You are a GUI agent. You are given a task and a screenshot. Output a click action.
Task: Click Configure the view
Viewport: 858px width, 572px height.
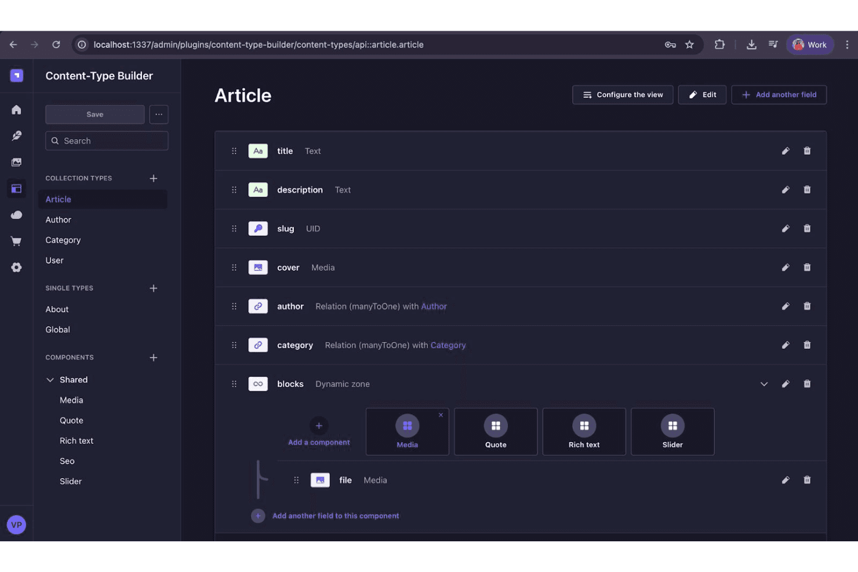tap(623, 94)
